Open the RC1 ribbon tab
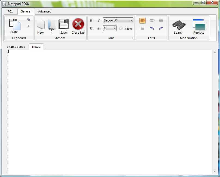 pos(10,11)
